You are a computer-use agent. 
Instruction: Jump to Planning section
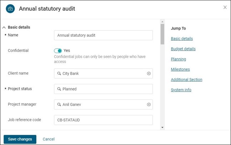click(x=179, y=59)
